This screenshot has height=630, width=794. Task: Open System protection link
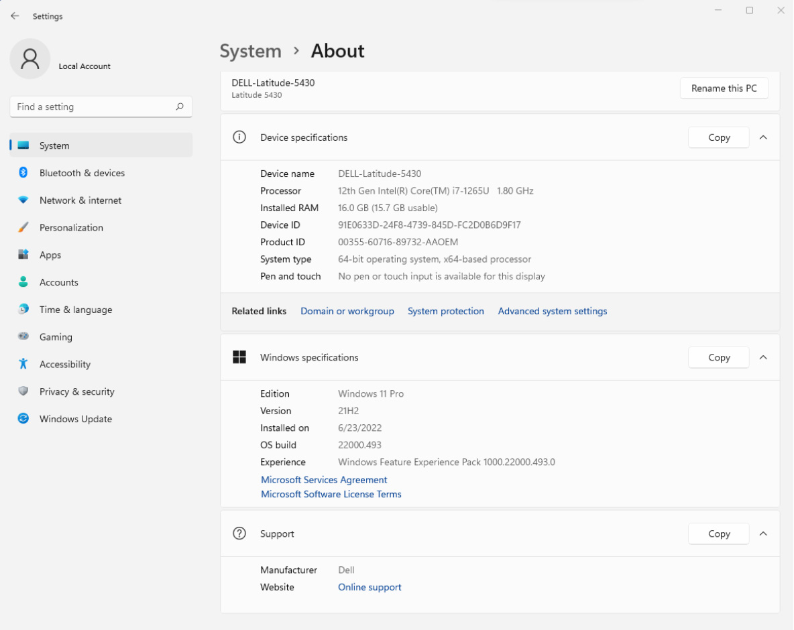tap(445, 311)
